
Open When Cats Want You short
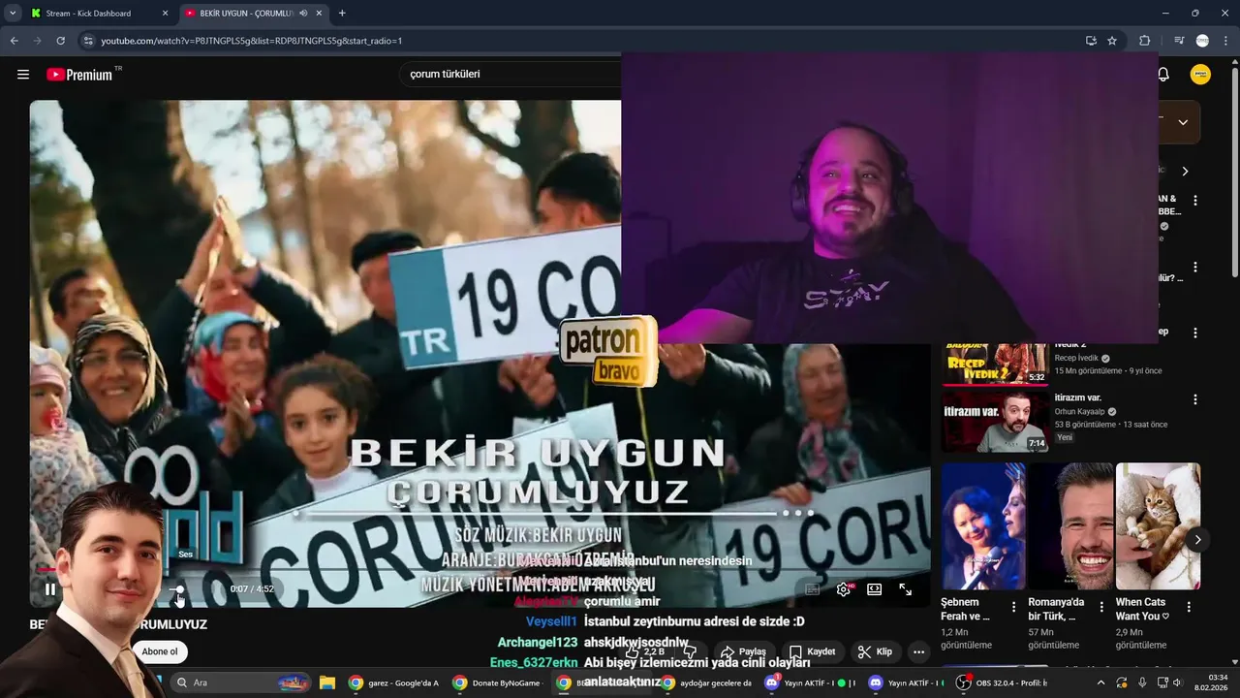click(x=1158, y=525)
